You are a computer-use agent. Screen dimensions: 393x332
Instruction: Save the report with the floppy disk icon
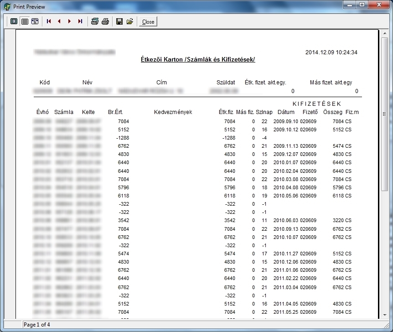(119, 21)
